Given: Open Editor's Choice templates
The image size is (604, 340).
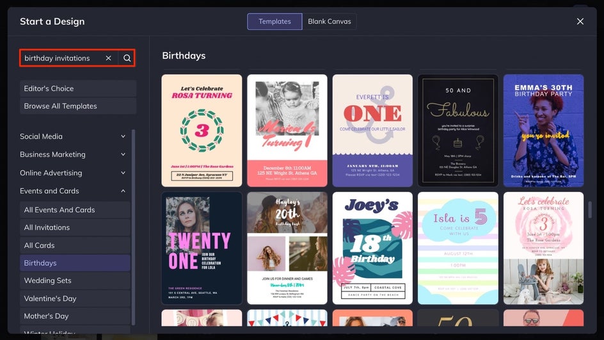Looking at the screenshot, I should pyautogui.click(x=78, y=88).
